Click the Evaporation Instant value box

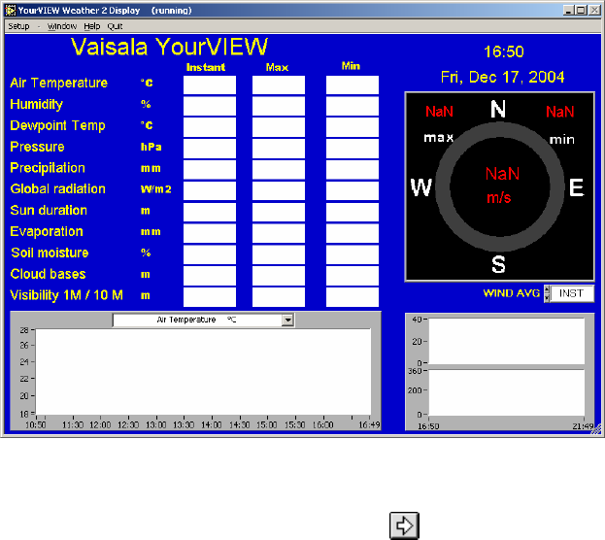pyautogui.click(x=210, y=233)
